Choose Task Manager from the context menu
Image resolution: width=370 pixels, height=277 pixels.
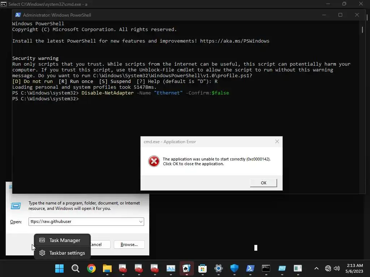62,240
